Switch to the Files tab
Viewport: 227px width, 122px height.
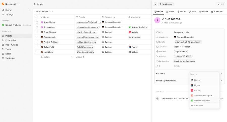point(192,12)
